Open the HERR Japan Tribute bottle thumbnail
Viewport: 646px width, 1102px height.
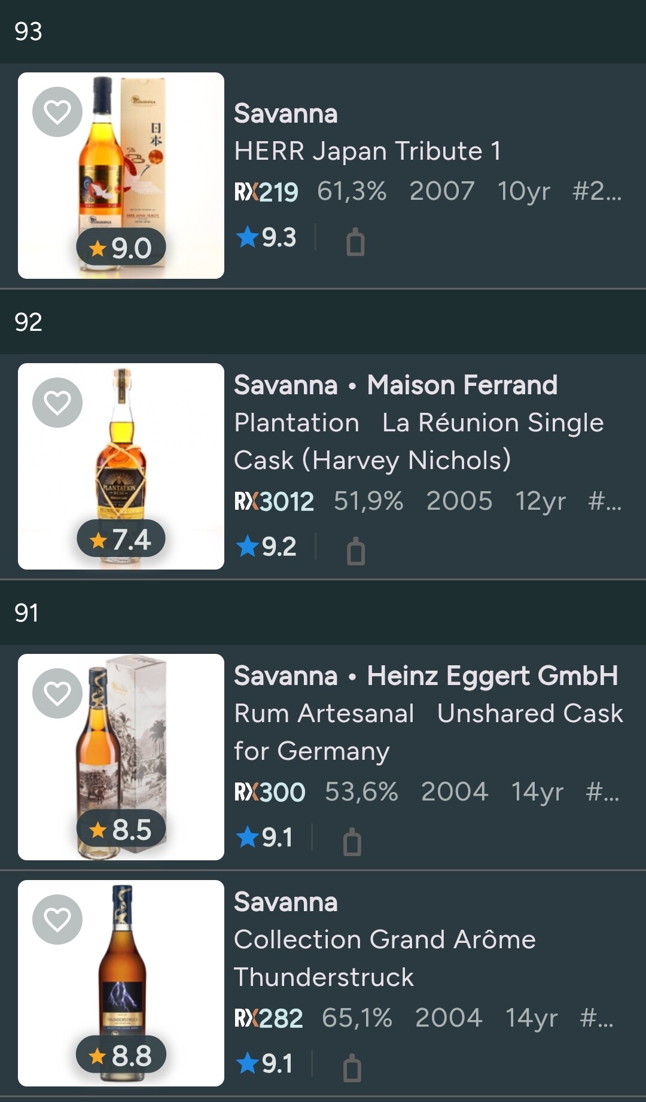coord(121,175)
